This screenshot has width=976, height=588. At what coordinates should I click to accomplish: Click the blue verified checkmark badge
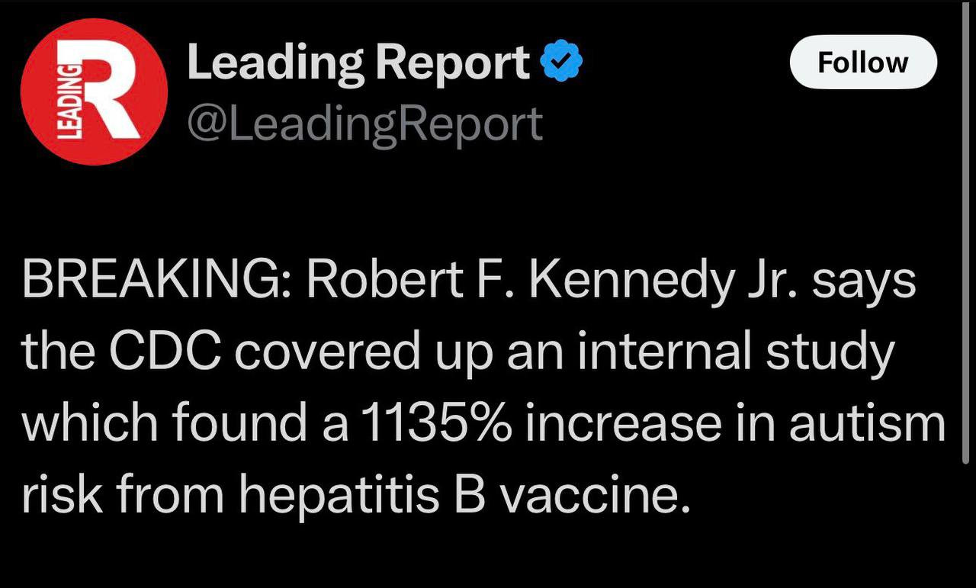(x=562, y=63)
